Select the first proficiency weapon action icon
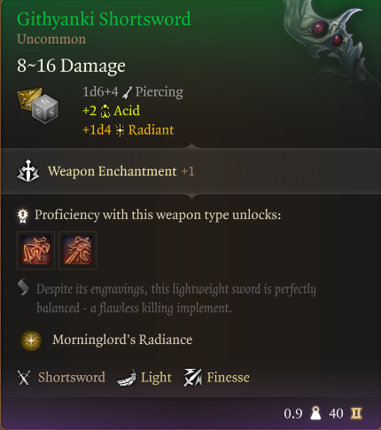 point(35,250)
